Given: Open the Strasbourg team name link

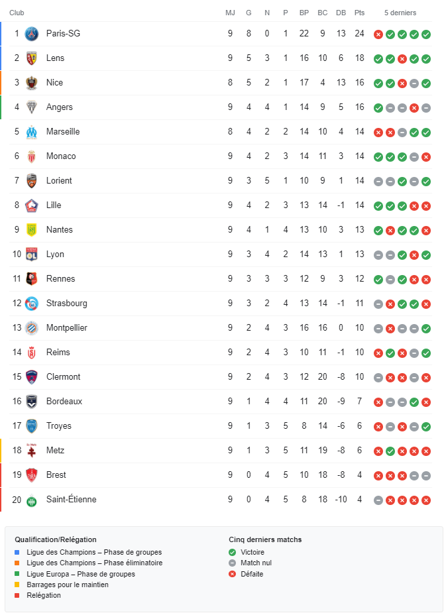Looking at the screenshot, I should point(66,304).
